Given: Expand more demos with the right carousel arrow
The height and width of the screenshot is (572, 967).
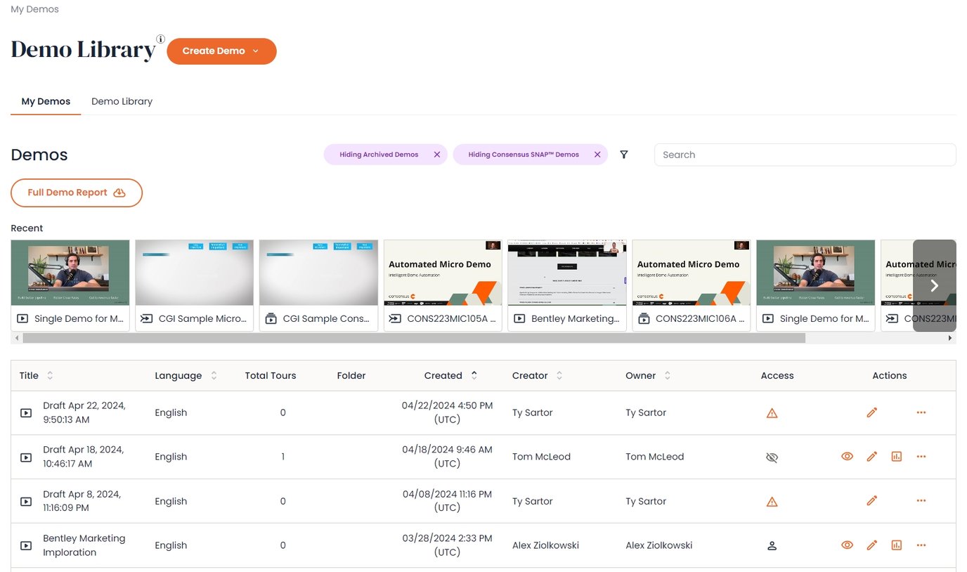Looking at the screenshot, I should [x=935, y=286].
